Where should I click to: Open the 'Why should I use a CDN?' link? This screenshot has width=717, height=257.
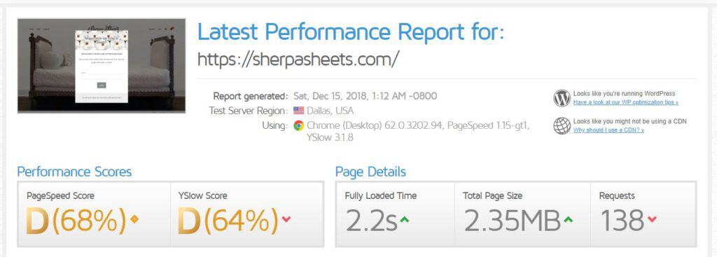coord(608,130)
